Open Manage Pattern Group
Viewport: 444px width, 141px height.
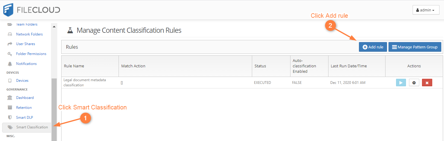[x=415, y=47]
